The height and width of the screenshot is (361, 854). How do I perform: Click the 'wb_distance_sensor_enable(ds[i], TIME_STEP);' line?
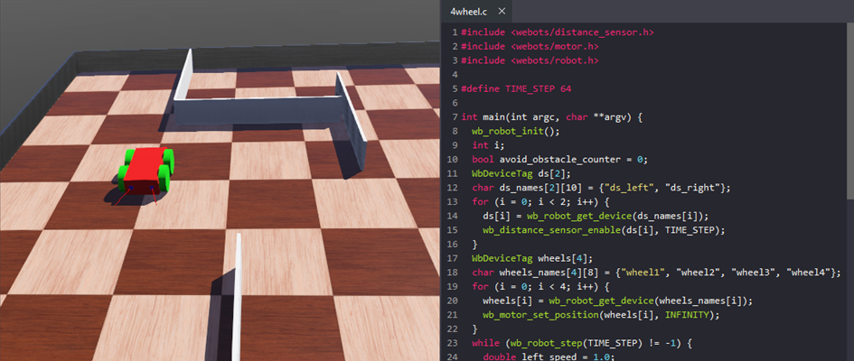coord(604,230)
